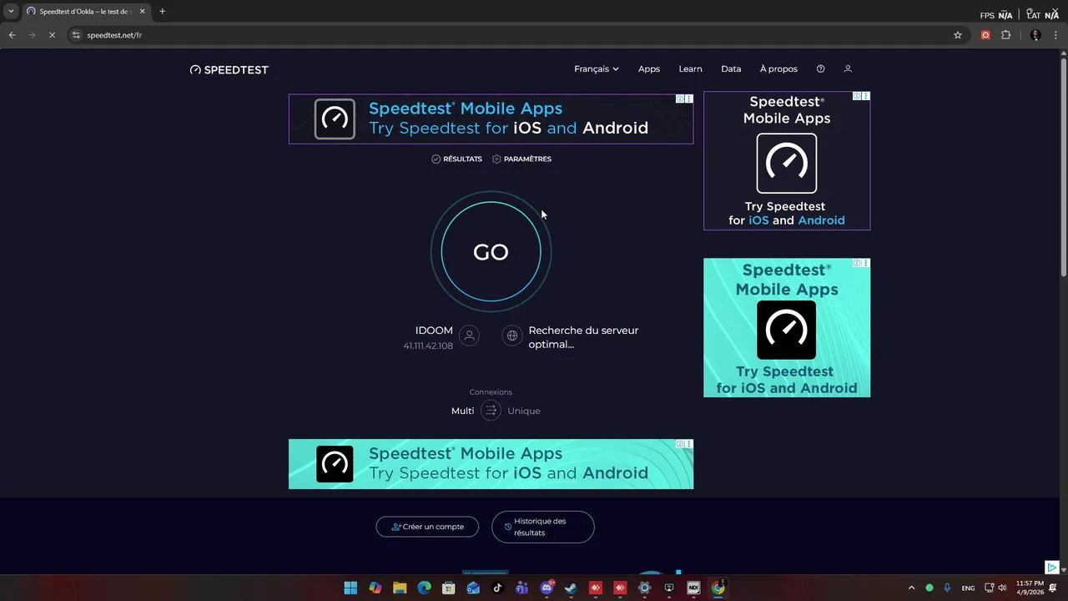1068x601 pixels.
Task: Open Chrome three-dot menu
Action: [1055, 35]
